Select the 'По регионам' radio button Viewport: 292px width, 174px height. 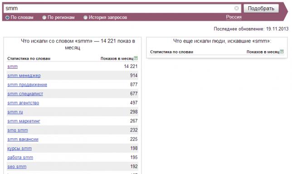pos(44,18)
